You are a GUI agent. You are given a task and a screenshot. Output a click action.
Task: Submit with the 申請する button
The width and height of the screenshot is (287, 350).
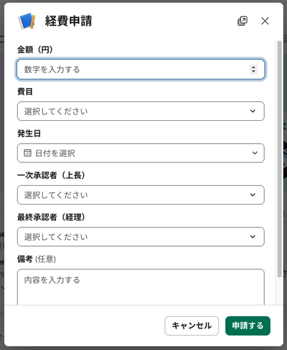(248, 325)
